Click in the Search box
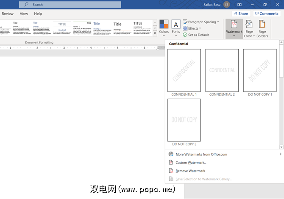 pos(72,5)
